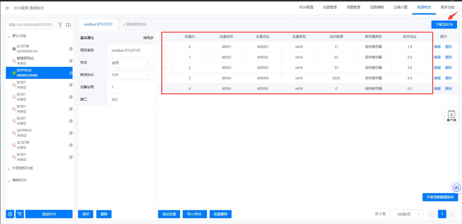The height and width of the screenshot is (224, 462).
Task: Go to page 1 in pagination
Action: click(x=442, y=214)
